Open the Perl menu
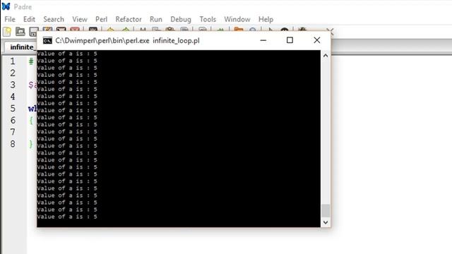Viewport: 452px width, 254px height. pyautogui.click(x=101, y=19)
